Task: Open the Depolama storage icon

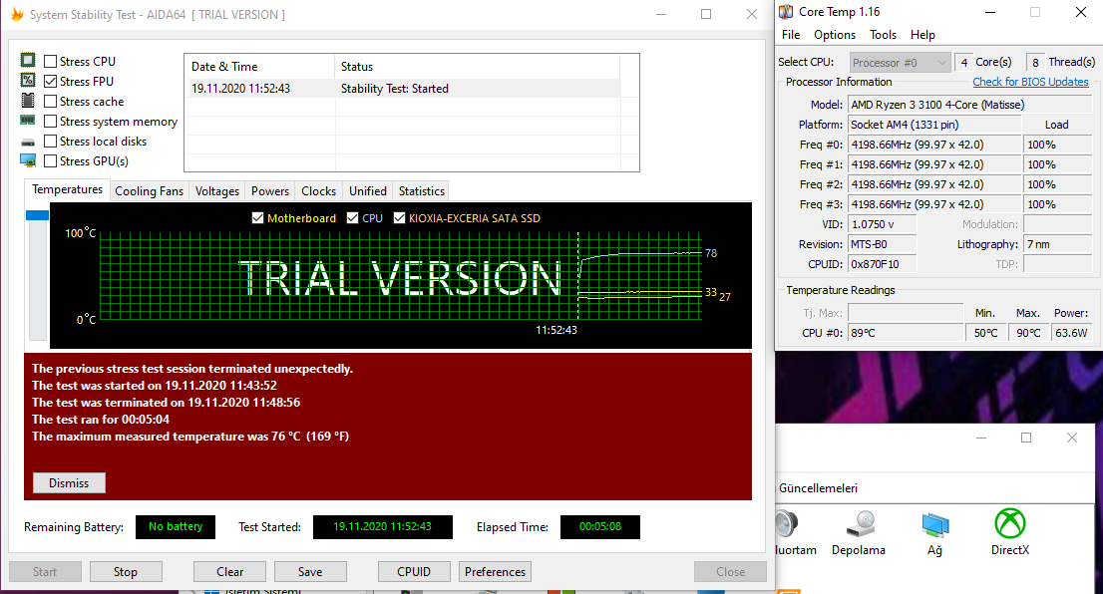Action: [860, 525]
